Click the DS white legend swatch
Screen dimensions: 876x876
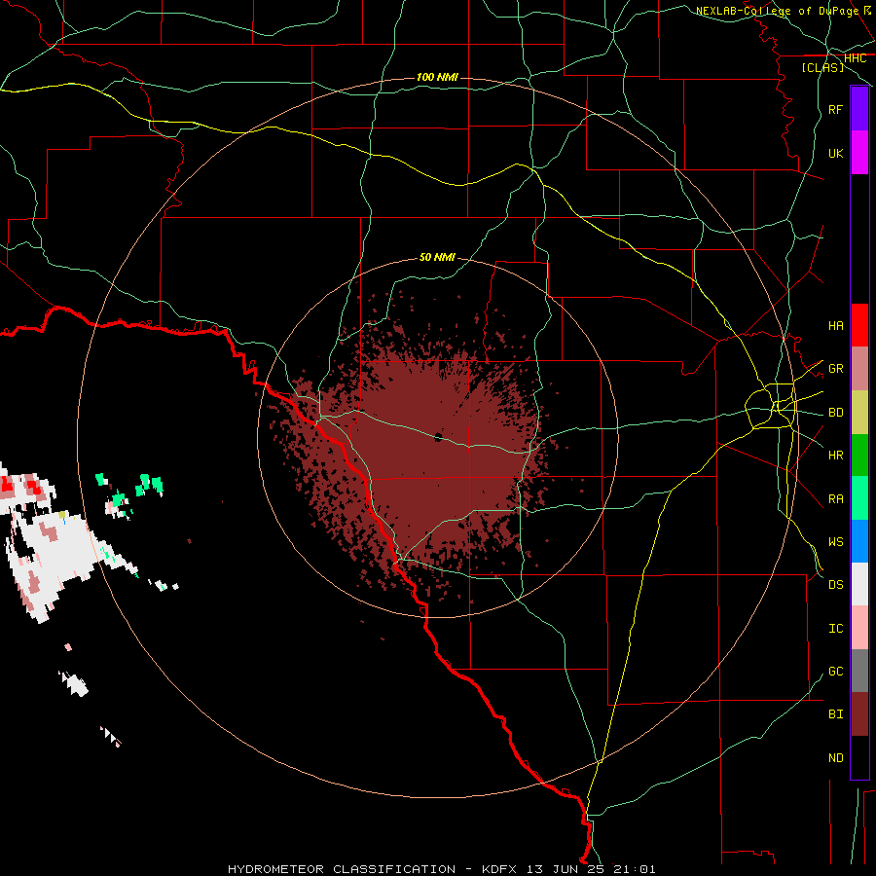point(859,584)
